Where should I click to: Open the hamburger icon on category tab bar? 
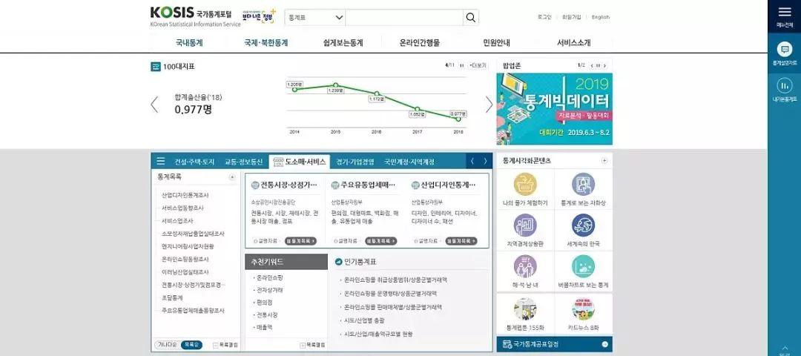pyautogui.click(x=161, y=162)
